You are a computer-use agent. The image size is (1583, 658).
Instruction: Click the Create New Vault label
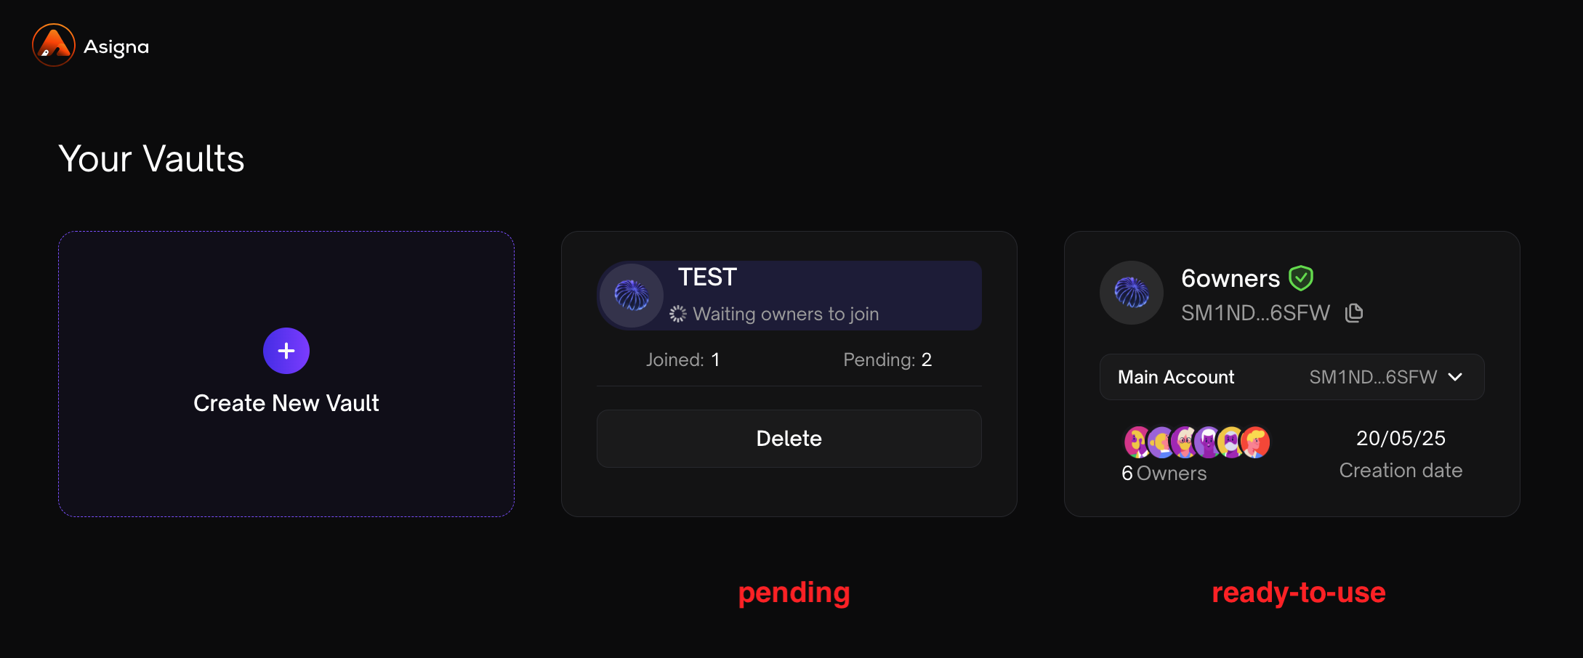coord(286,403)
